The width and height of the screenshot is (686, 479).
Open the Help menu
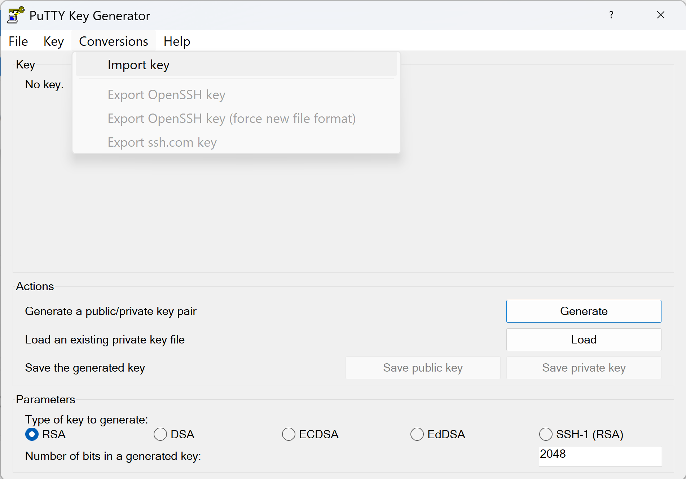[177, 41]
